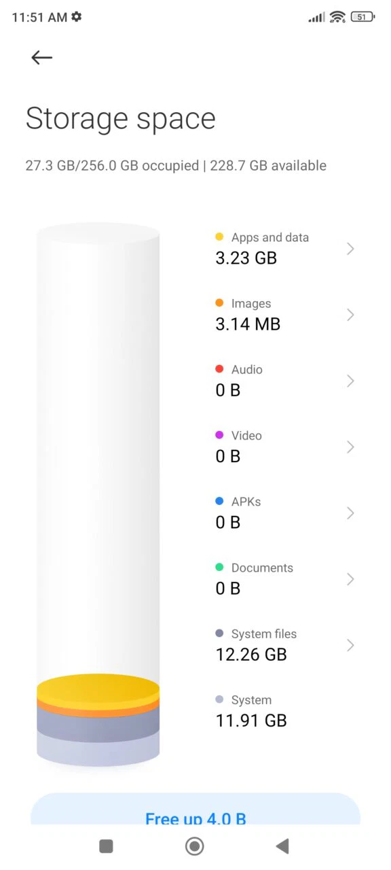391x870 pixels.
Task: Tap the blue APKs category dot
Action: point(219,501)
